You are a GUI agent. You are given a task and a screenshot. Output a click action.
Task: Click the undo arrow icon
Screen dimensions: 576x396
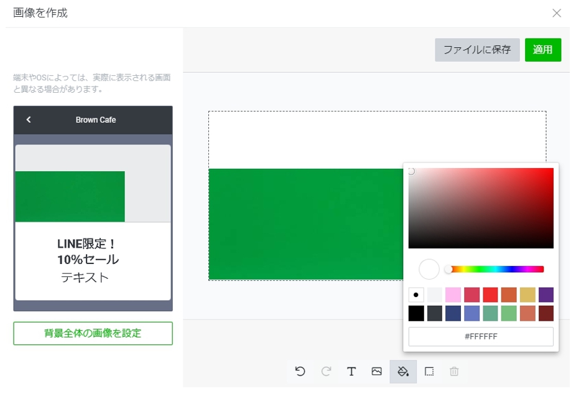tap(300, 371)
